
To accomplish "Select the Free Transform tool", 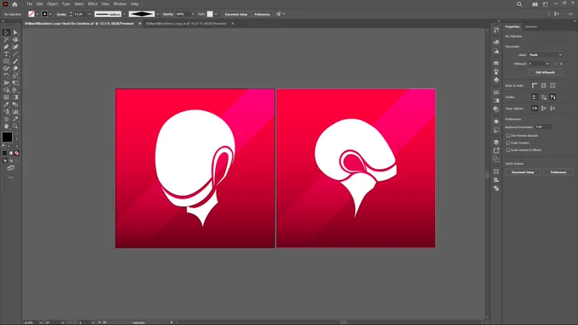I will coord(15,83).
